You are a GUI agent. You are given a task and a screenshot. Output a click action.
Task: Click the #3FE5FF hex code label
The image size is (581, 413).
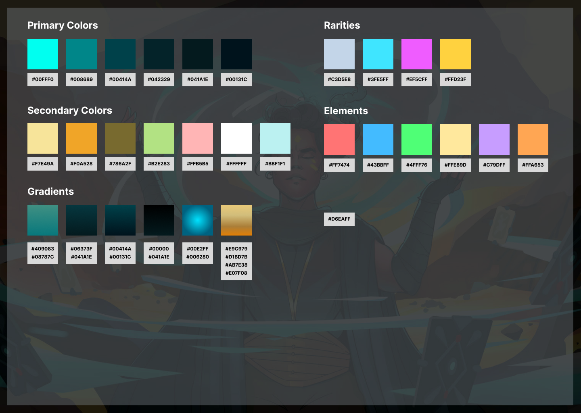378,79
